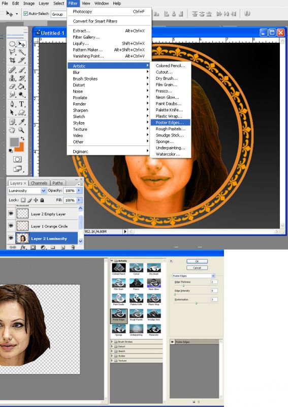Select the Magic Wand tool
This screenshot has height=407, width=288.
(21, 52)
